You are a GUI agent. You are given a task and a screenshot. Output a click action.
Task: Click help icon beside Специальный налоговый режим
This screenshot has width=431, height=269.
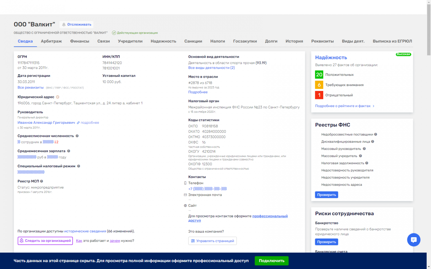79,166
